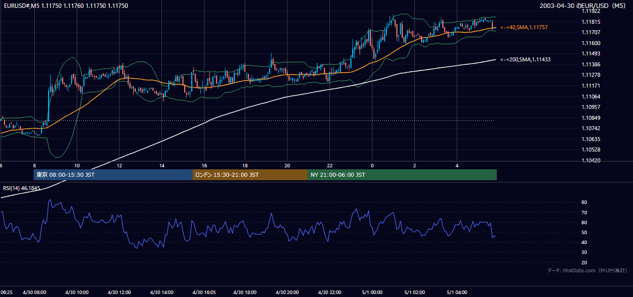Select the 200 SMA 1.11433 label
The image size is (633, 297).
point(526,59)
